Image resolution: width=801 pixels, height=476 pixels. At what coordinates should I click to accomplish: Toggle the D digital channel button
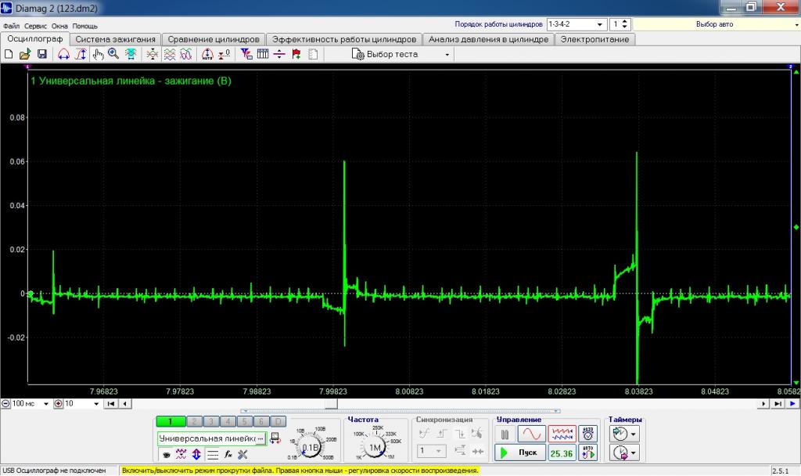point(278,421)
